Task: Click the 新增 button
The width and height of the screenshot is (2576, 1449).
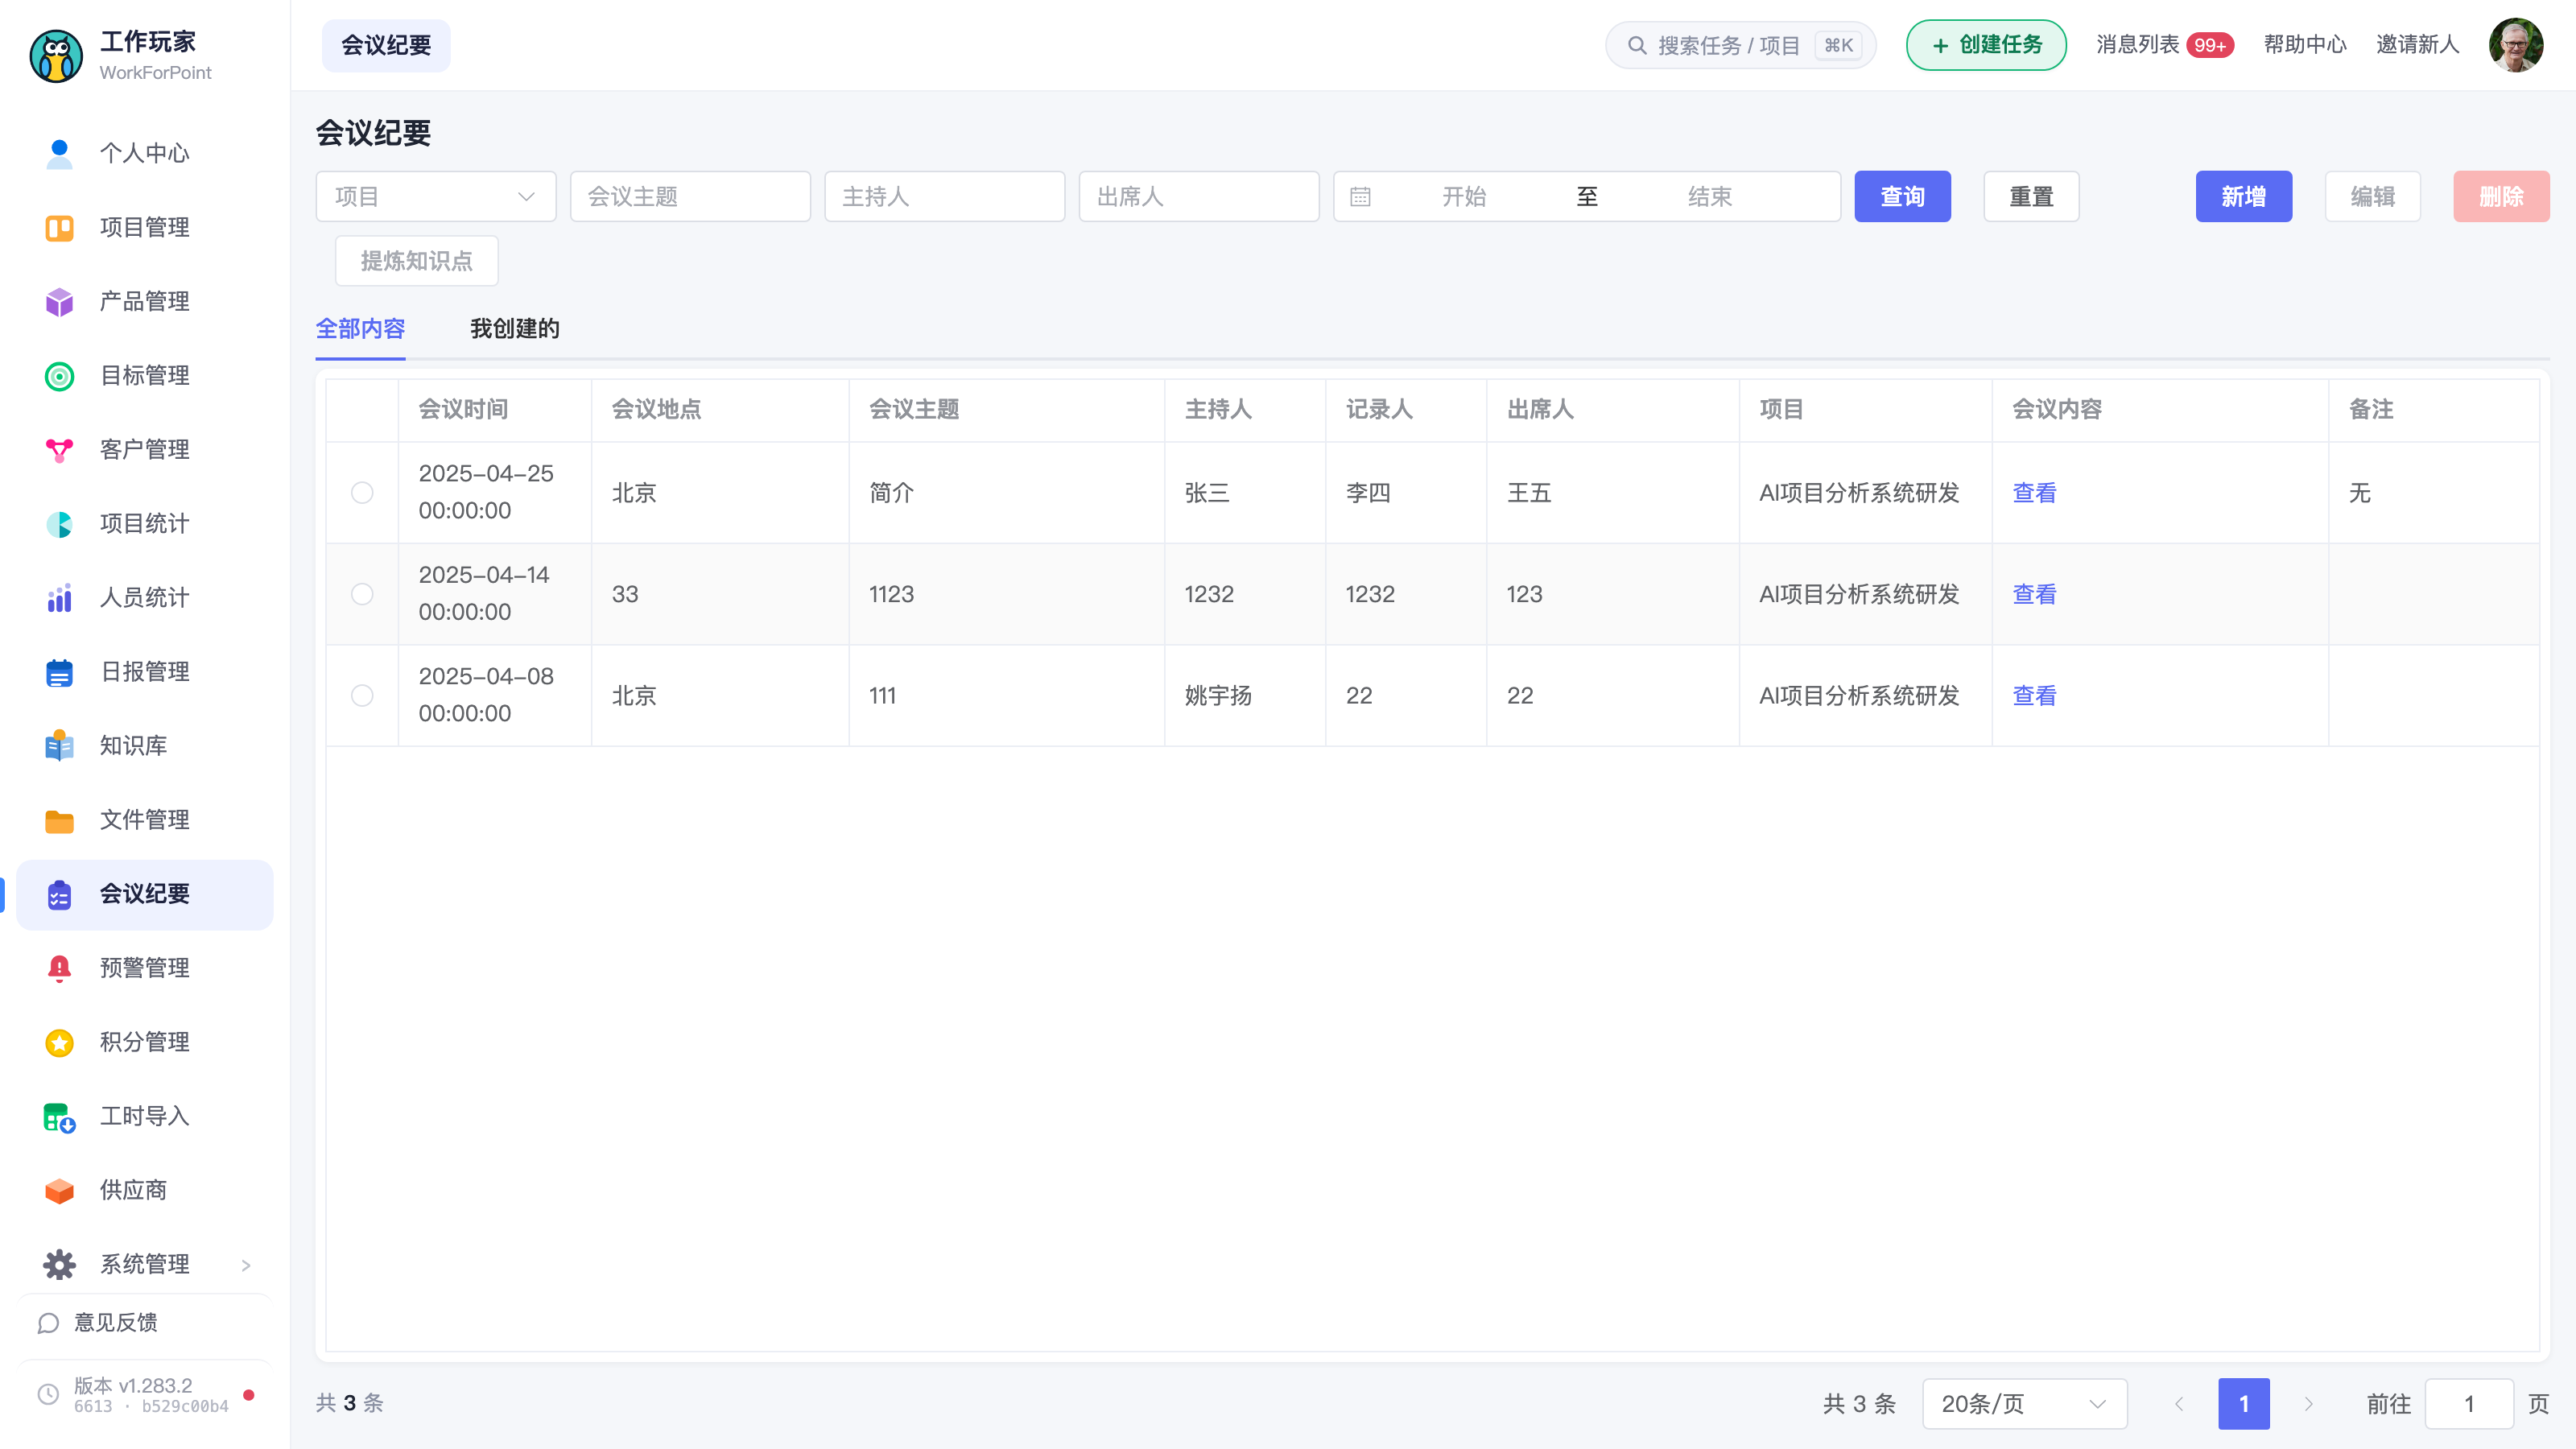Action: pyautogui.click(x=2243, y=197)
